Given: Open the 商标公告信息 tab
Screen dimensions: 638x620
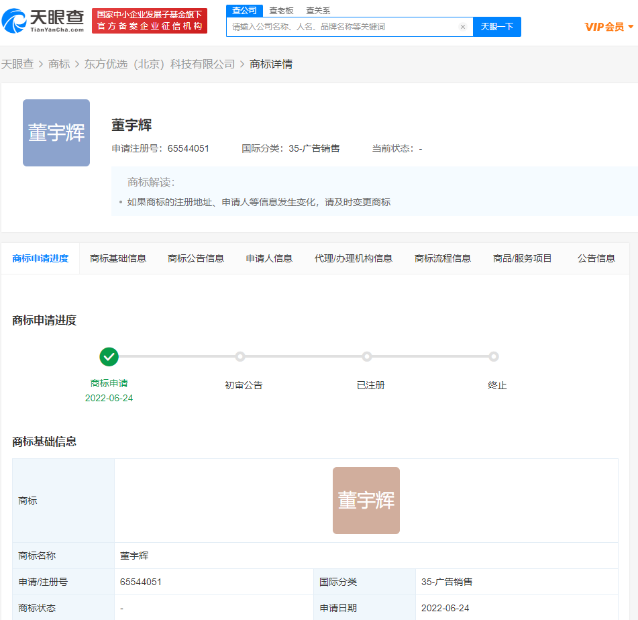Looking at the screenshot, I should (196, 258).
